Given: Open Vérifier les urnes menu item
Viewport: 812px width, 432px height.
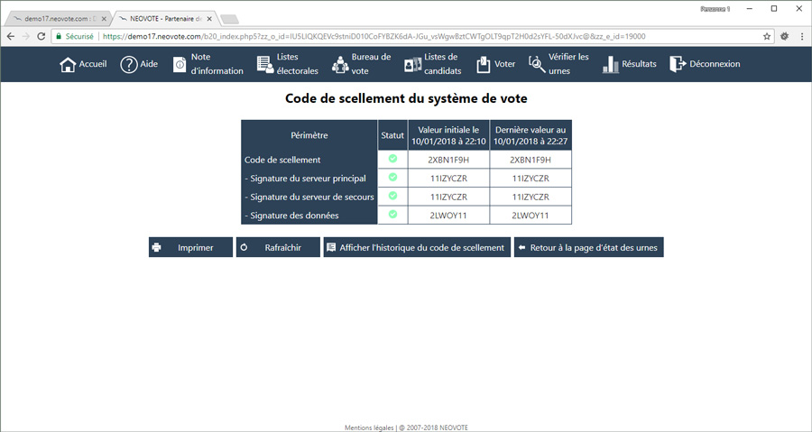Looking at the screenshot, I should 558,64.
